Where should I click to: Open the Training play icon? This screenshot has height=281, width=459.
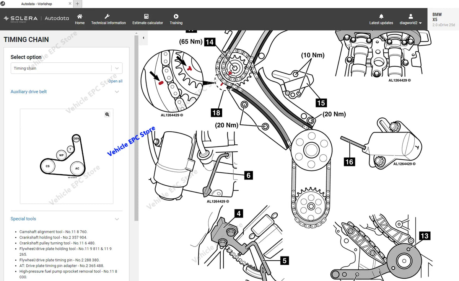coord(176,16)
